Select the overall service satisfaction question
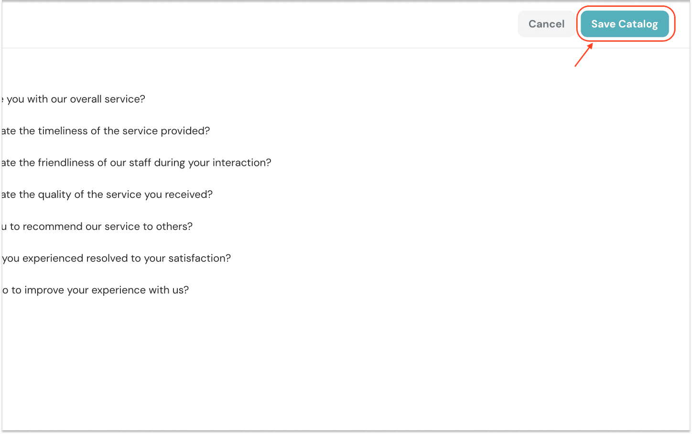This screenshot has width=692, height=434. pos(74,99)
